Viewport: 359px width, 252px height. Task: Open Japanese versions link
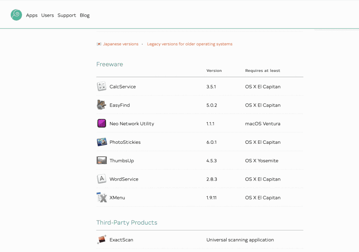pos(121,44)
